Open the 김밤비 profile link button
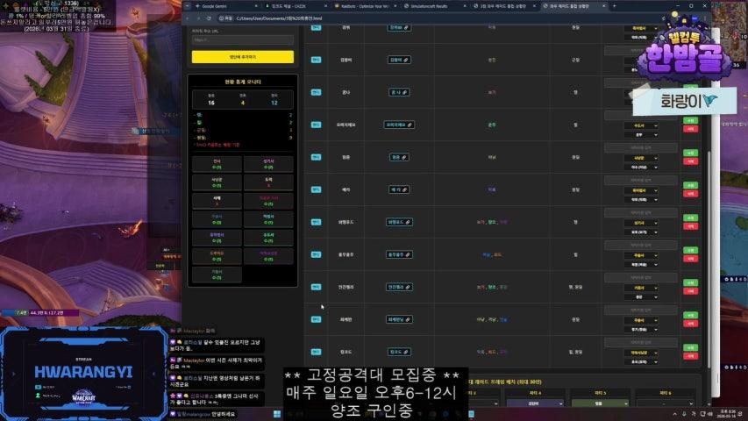 (x=399, y=60)
